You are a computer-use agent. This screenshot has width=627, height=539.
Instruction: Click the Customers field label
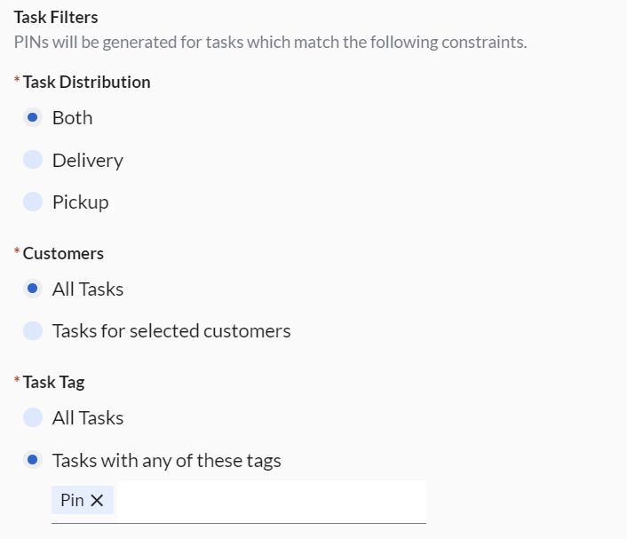pyautogui.click(x=63, y=253)
